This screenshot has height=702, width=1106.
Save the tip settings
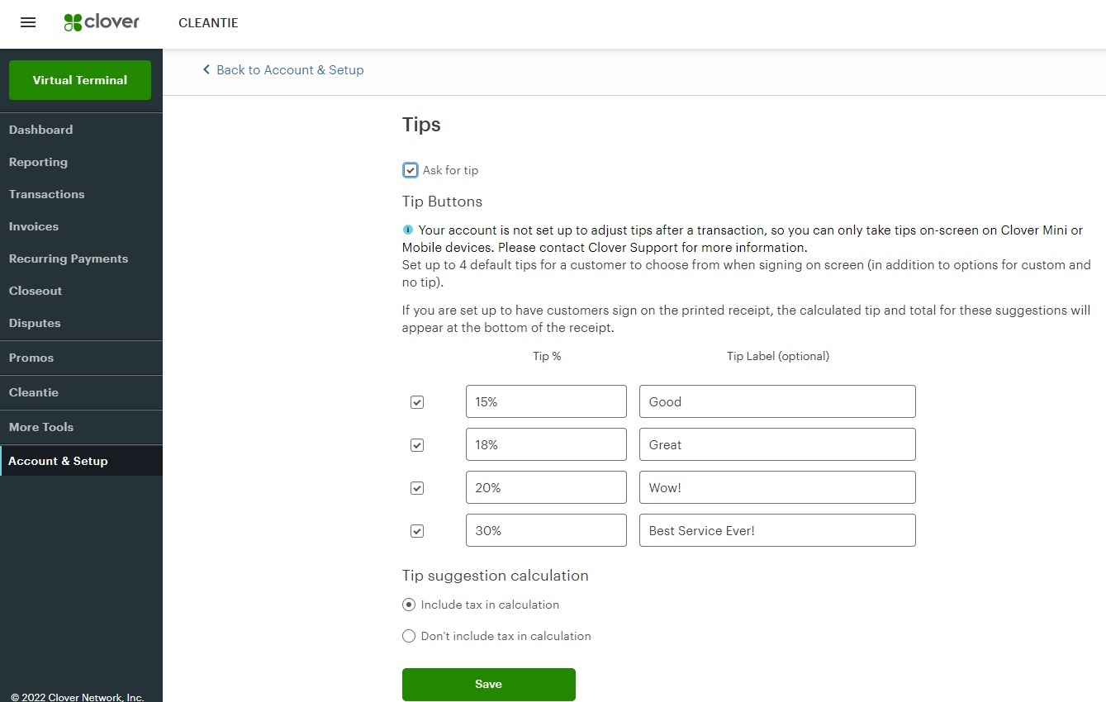pyautogui.click(x=488, y=684)
